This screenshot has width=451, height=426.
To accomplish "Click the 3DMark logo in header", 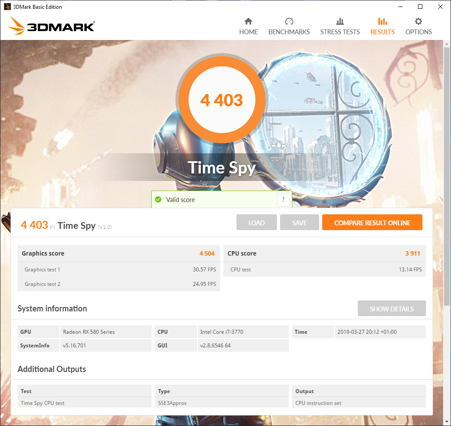I will coord(51,26).
